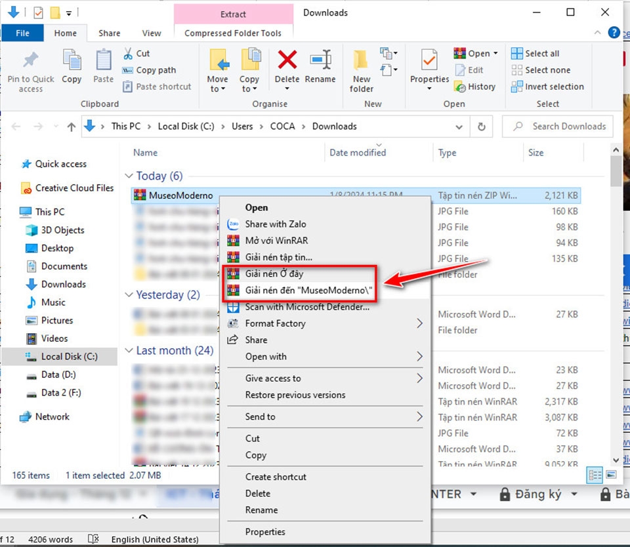Choose Restore previous versions entry
The width and height of the screenshot is (630, 547).
tap(325, 395)
